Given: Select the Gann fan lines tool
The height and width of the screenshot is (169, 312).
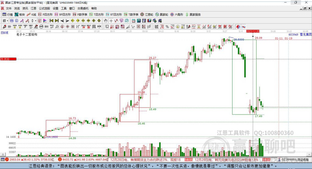Looking at the screenshot, I should tap(112, 27).
